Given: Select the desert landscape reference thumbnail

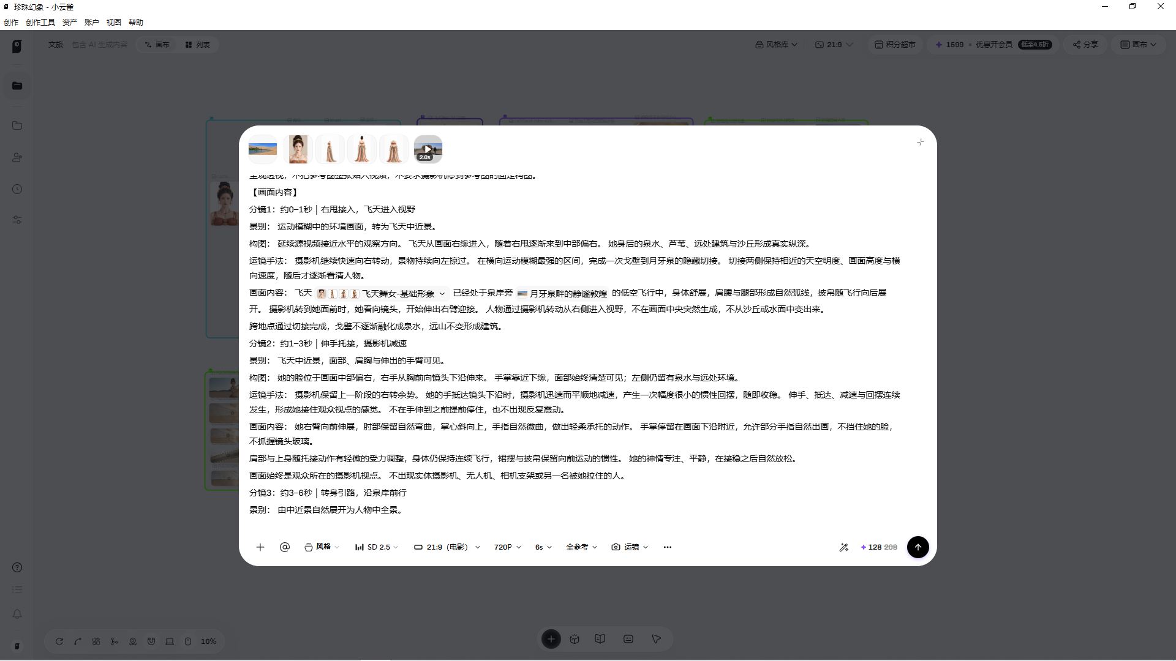Looking at the screenshot, I should click(x=263, y=149).
